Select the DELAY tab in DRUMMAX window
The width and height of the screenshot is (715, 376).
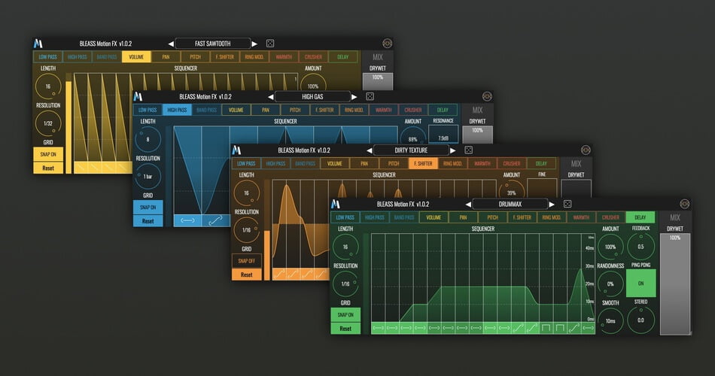640,218
